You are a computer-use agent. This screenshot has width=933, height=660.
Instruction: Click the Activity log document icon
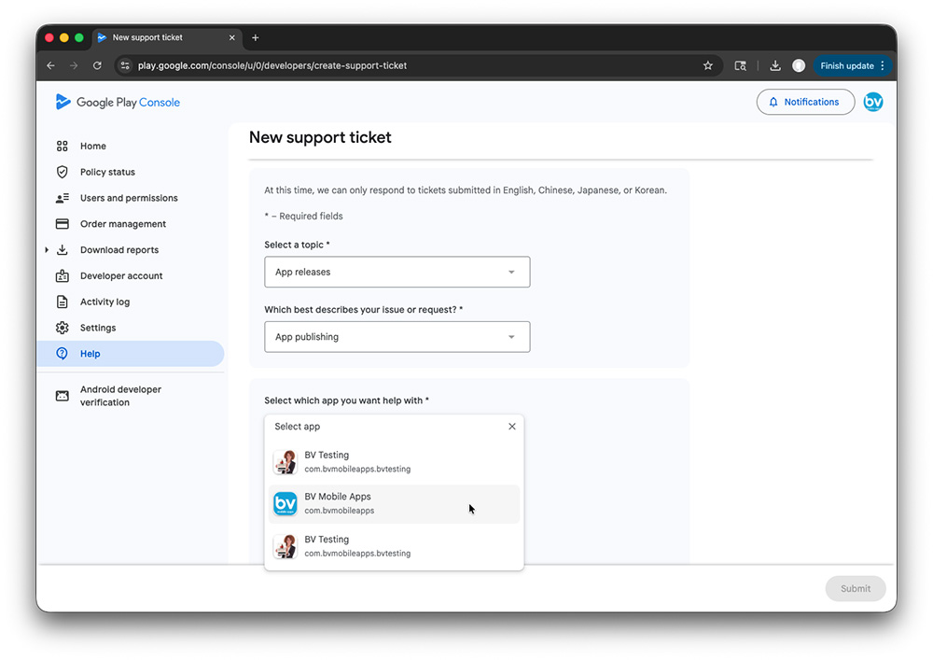coord(62,302)
